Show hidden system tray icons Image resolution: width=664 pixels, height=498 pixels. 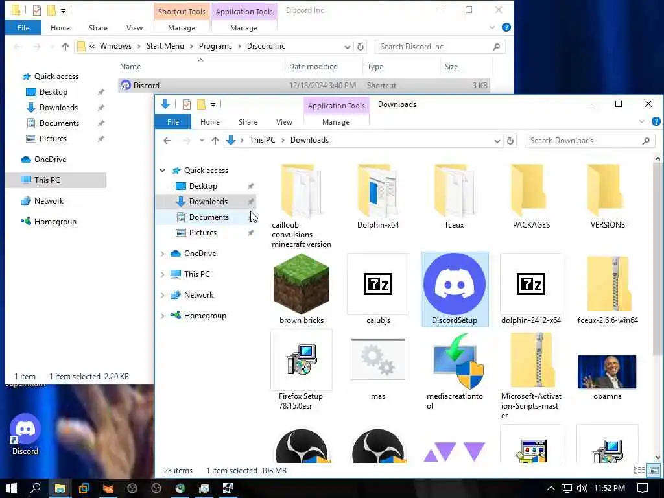click(x=551, y=488)
